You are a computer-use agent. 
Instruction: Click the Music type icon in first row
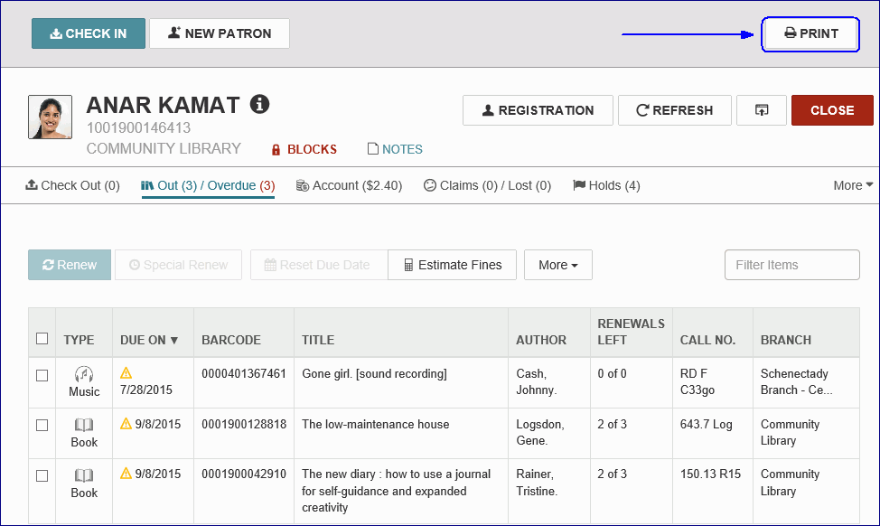point(84,374)
